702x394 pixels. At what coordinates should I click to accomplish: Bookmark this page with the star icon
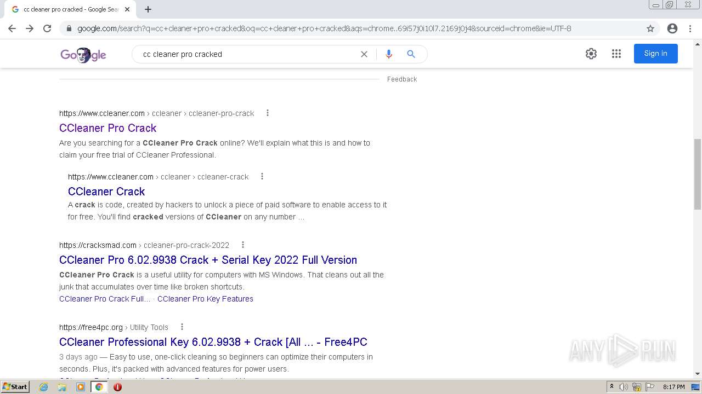click(650, 28)
